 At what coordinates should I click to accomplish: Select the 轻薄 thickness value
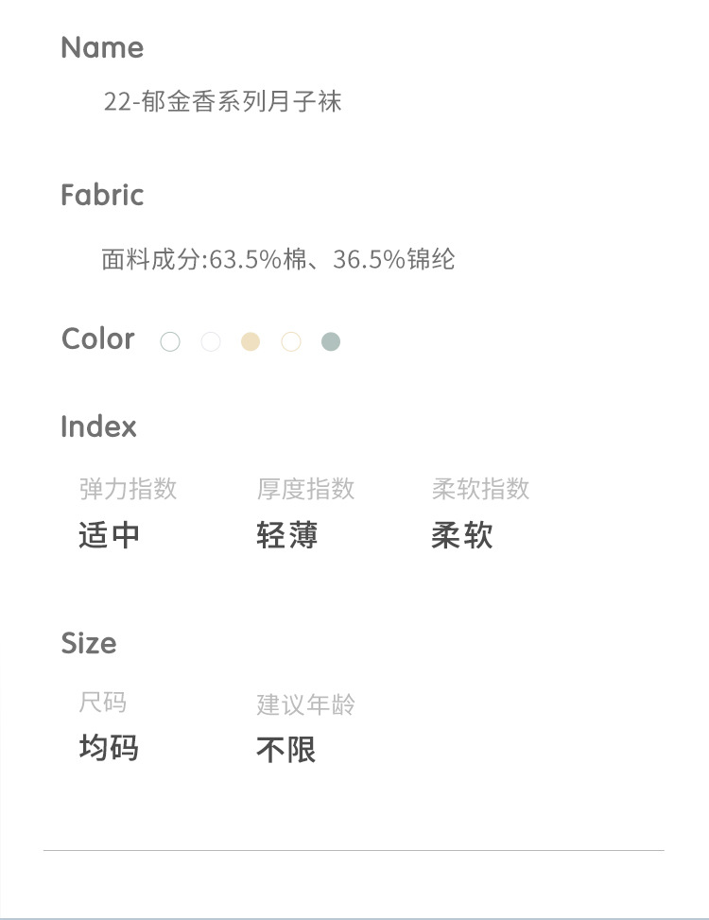(287, 536)
